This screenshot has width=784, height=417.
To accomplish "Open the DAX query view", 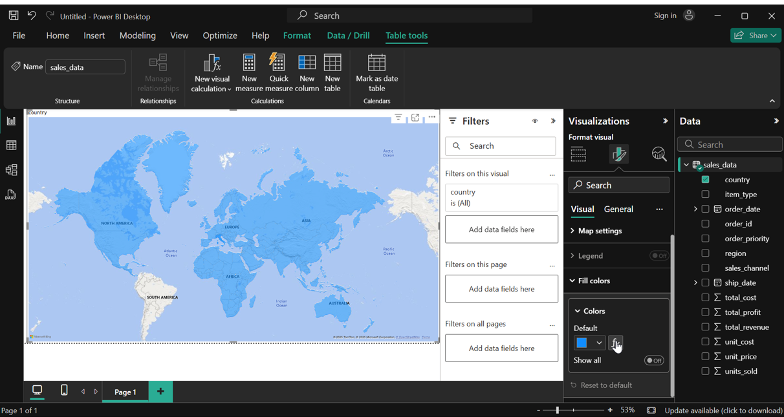I will click(11, 194).
